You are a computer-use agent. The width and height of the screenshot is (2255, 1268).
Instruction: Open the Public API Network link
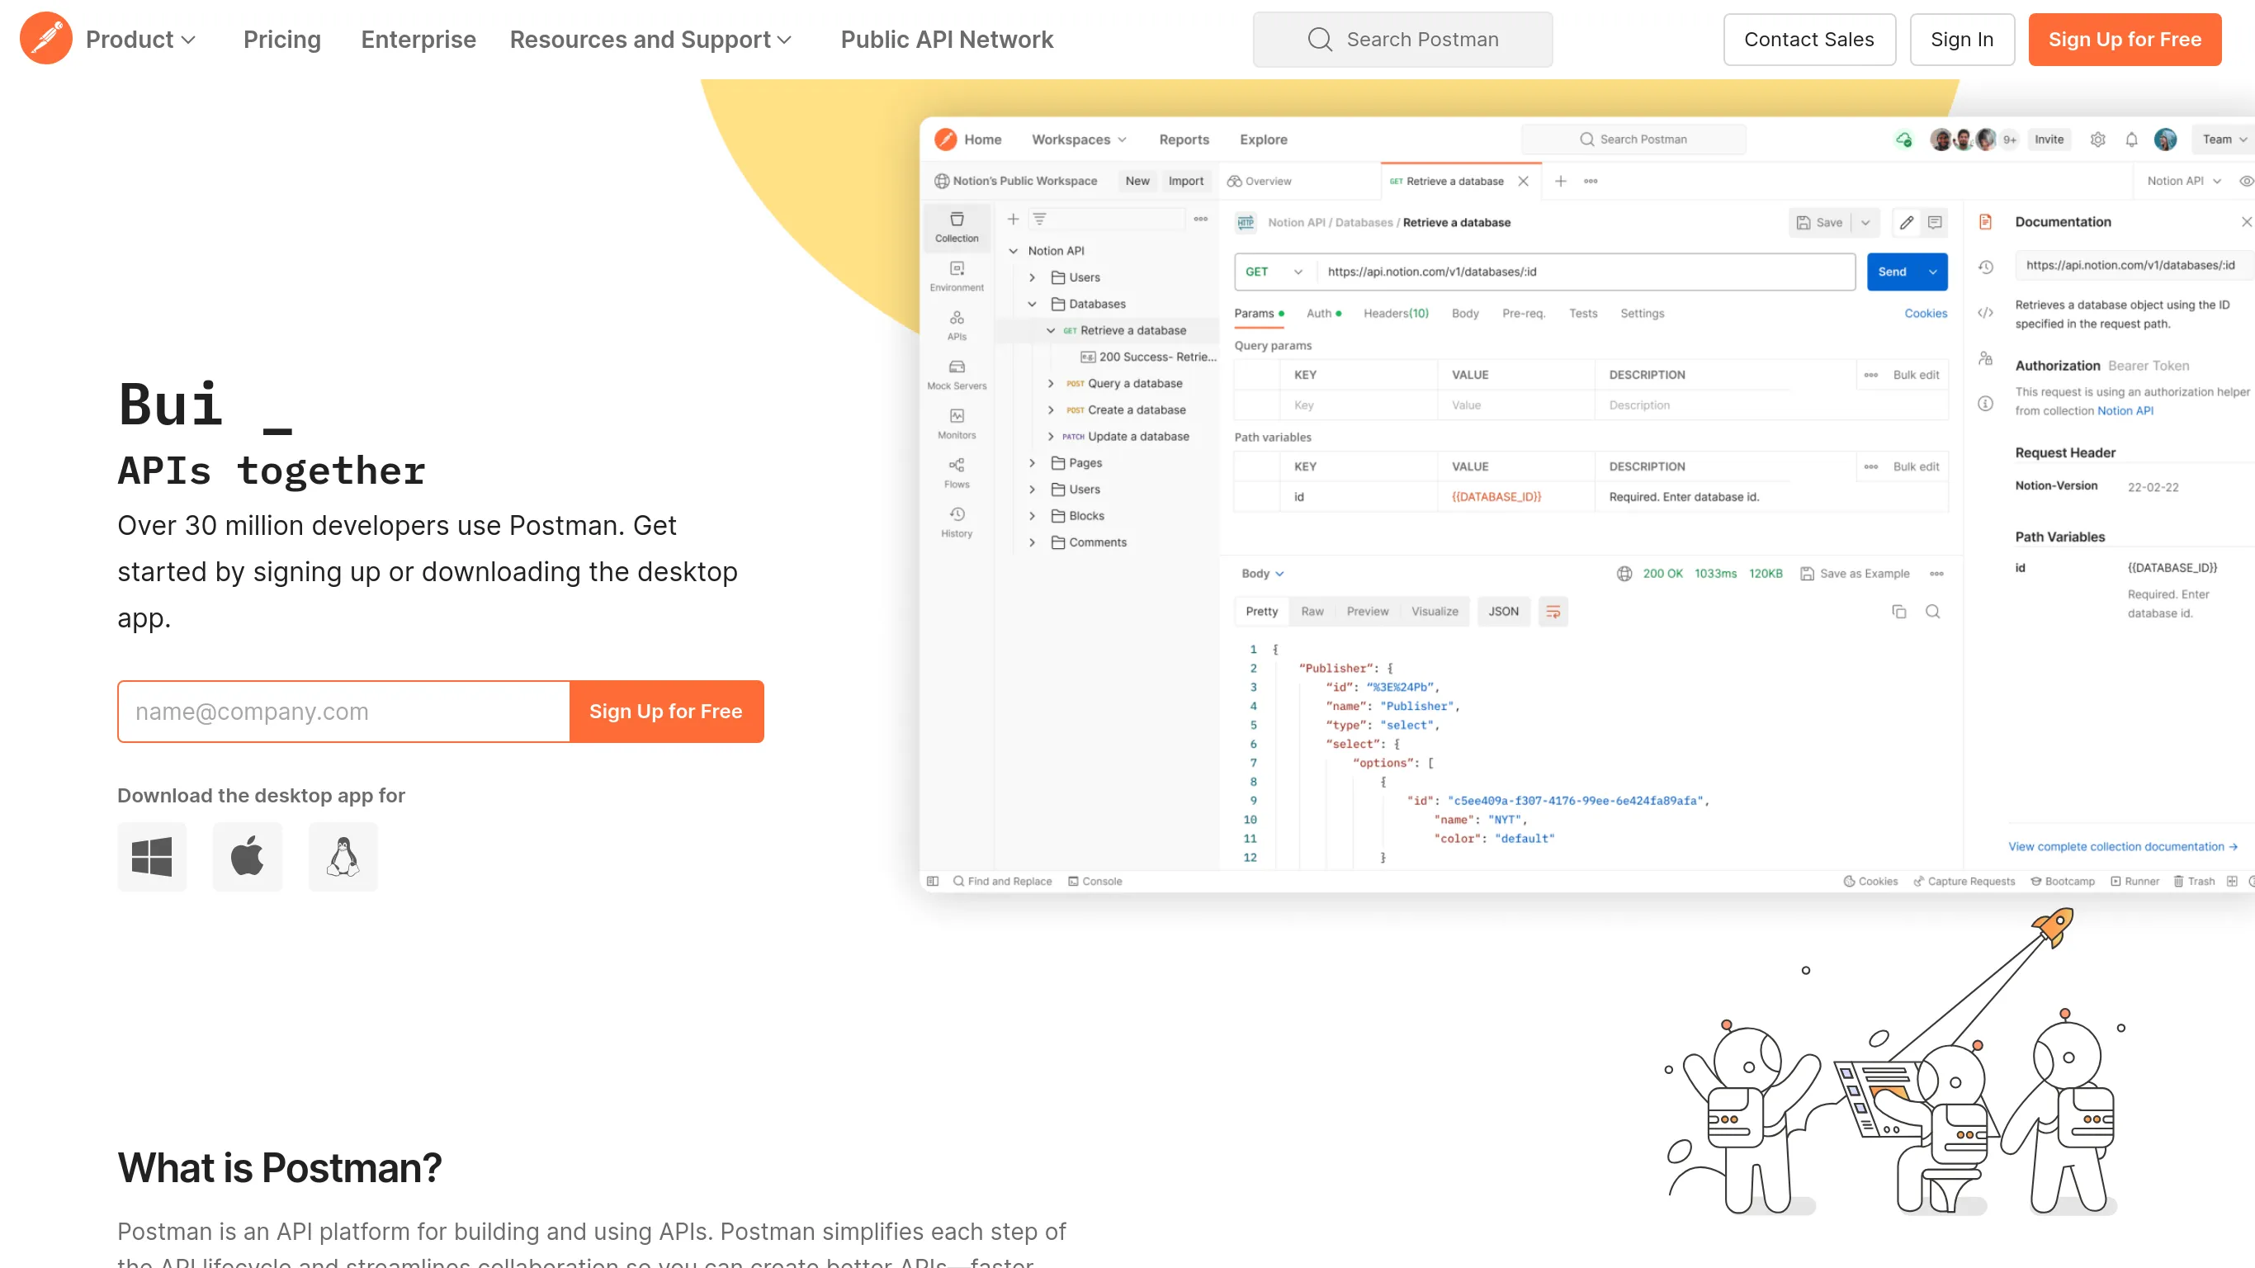coord(946,40)
